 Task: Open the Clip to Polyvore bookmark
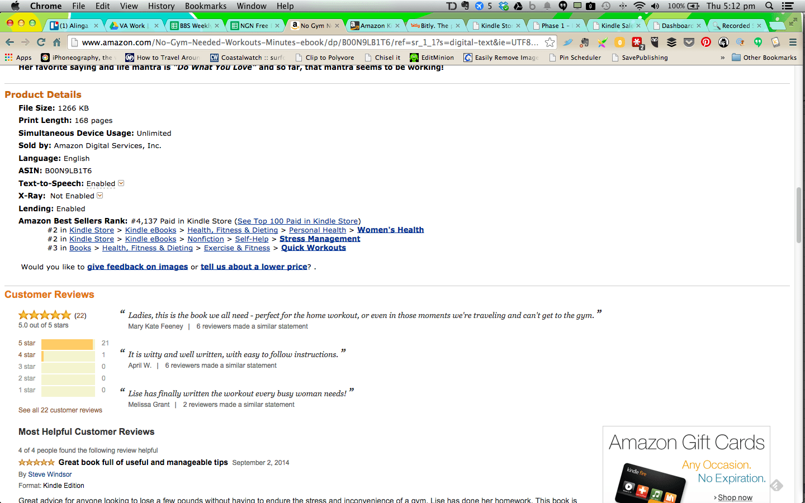[325, 58]
